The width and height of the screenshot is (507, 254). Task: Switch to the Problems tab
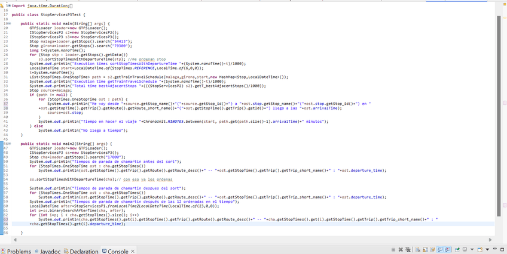click(19, 251)
